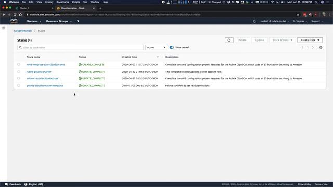This screenshot has width=333, height=187.
Task: Open the orion-cf-rubrik-cloudout stack link
Action: 43,78
